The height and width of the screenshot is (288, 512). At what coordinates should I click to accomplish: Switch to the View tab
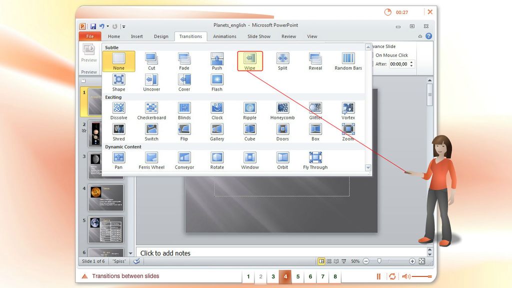(x=312, y=36)
